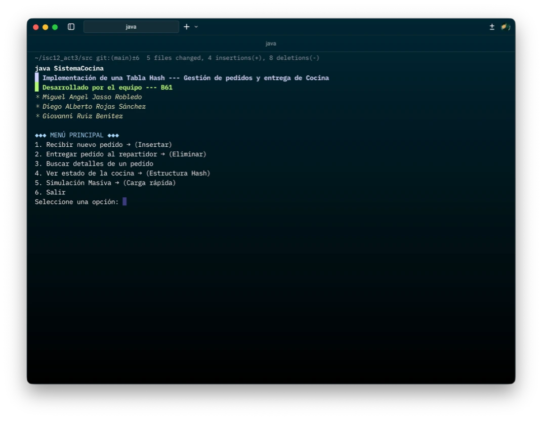Click the plus-minus diff icon at top right
The width and height of the screenshot is (544, 422).
pyautogui.click(x=492, y=27)
